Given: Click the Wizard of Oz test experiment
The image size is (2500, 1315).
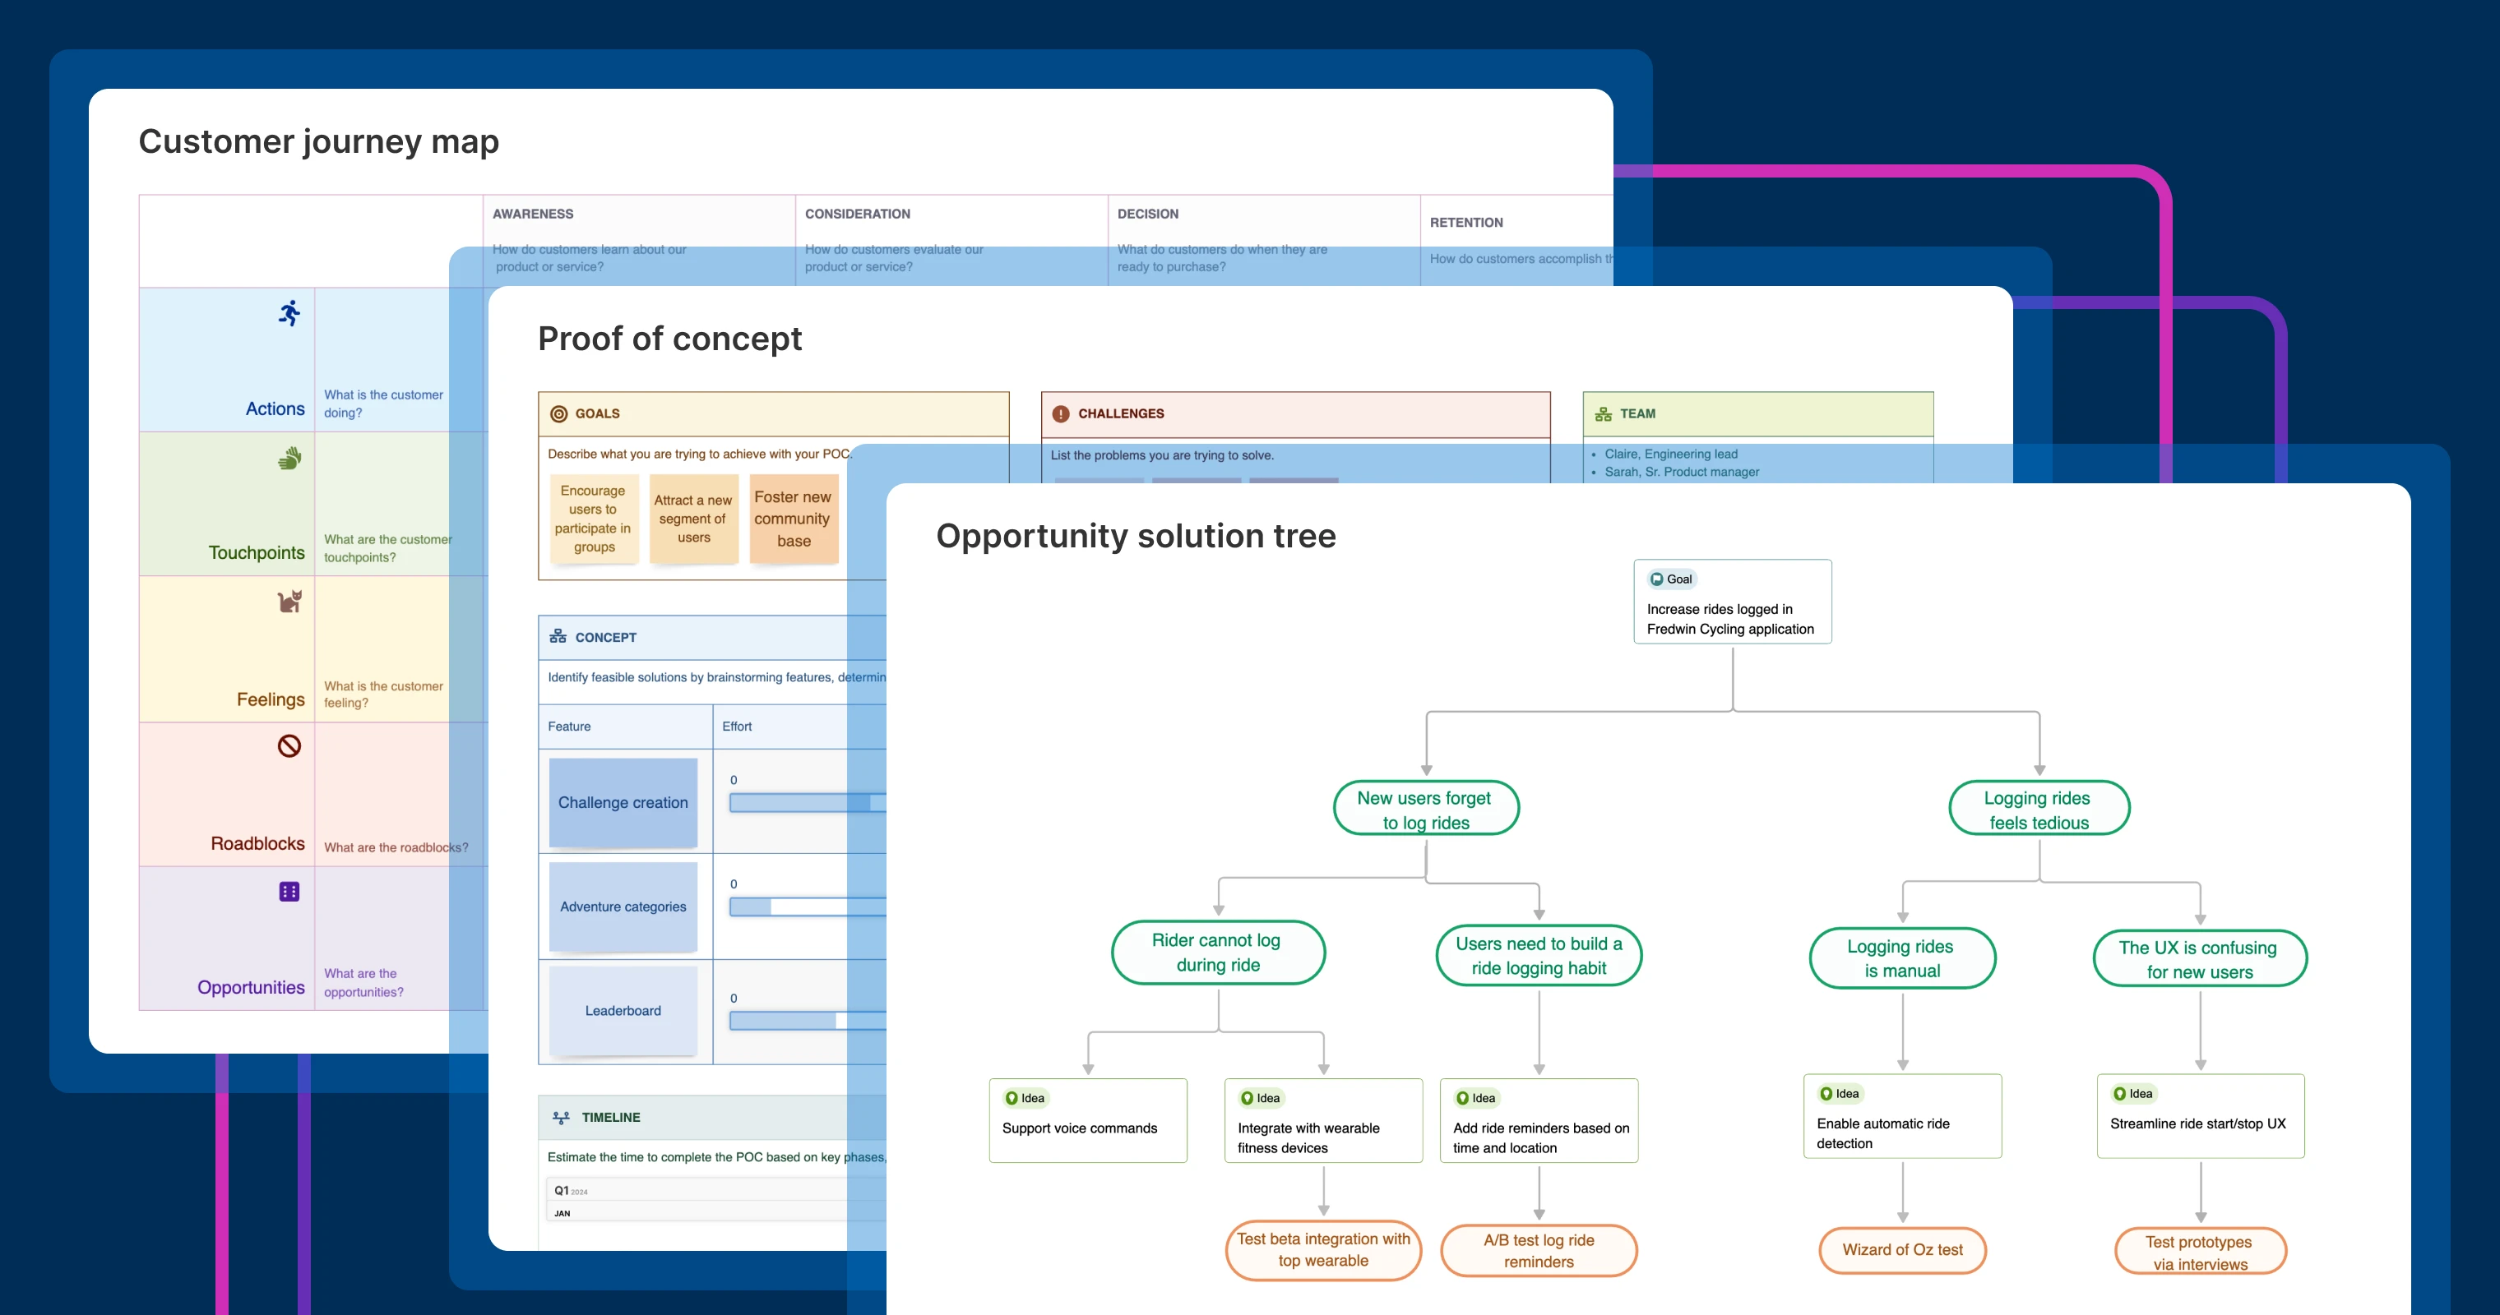Looking at the screenshot, I should (x=1901, y=1250).
